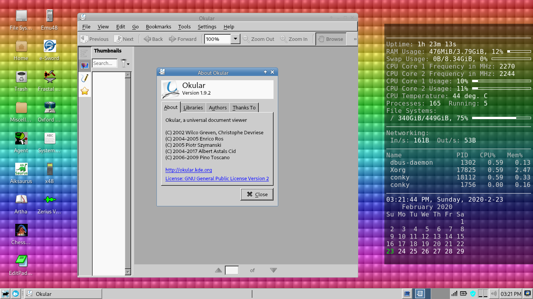The height and width of the screenshot is (299, 533).
Task: Select the Thumbnails panel icon in sidebar
Action: point(84,66)
